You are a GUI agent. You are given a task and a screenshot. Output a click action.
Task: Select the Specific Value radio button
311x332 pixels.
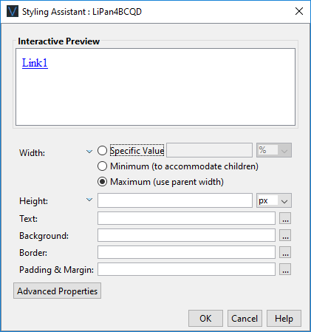102,150
